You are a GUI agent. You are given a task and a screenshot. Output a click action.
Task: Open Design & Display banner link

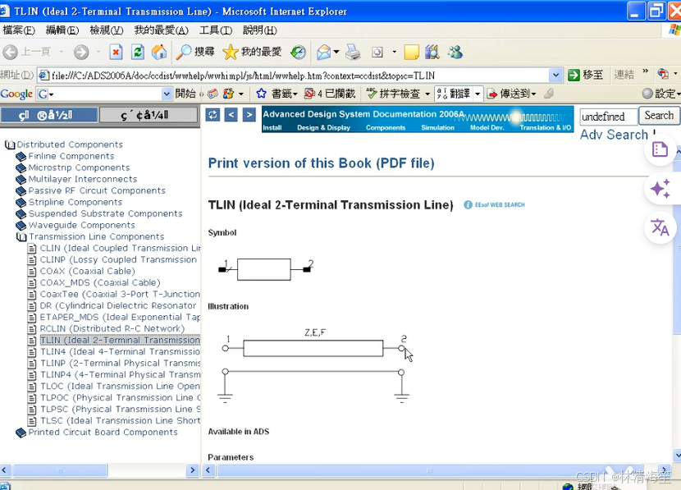click(323, 128)
